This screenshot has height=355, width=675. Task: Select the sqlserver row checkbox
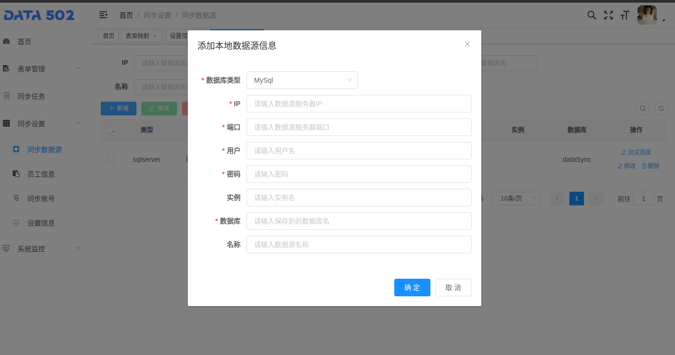[x=111, y=159]
